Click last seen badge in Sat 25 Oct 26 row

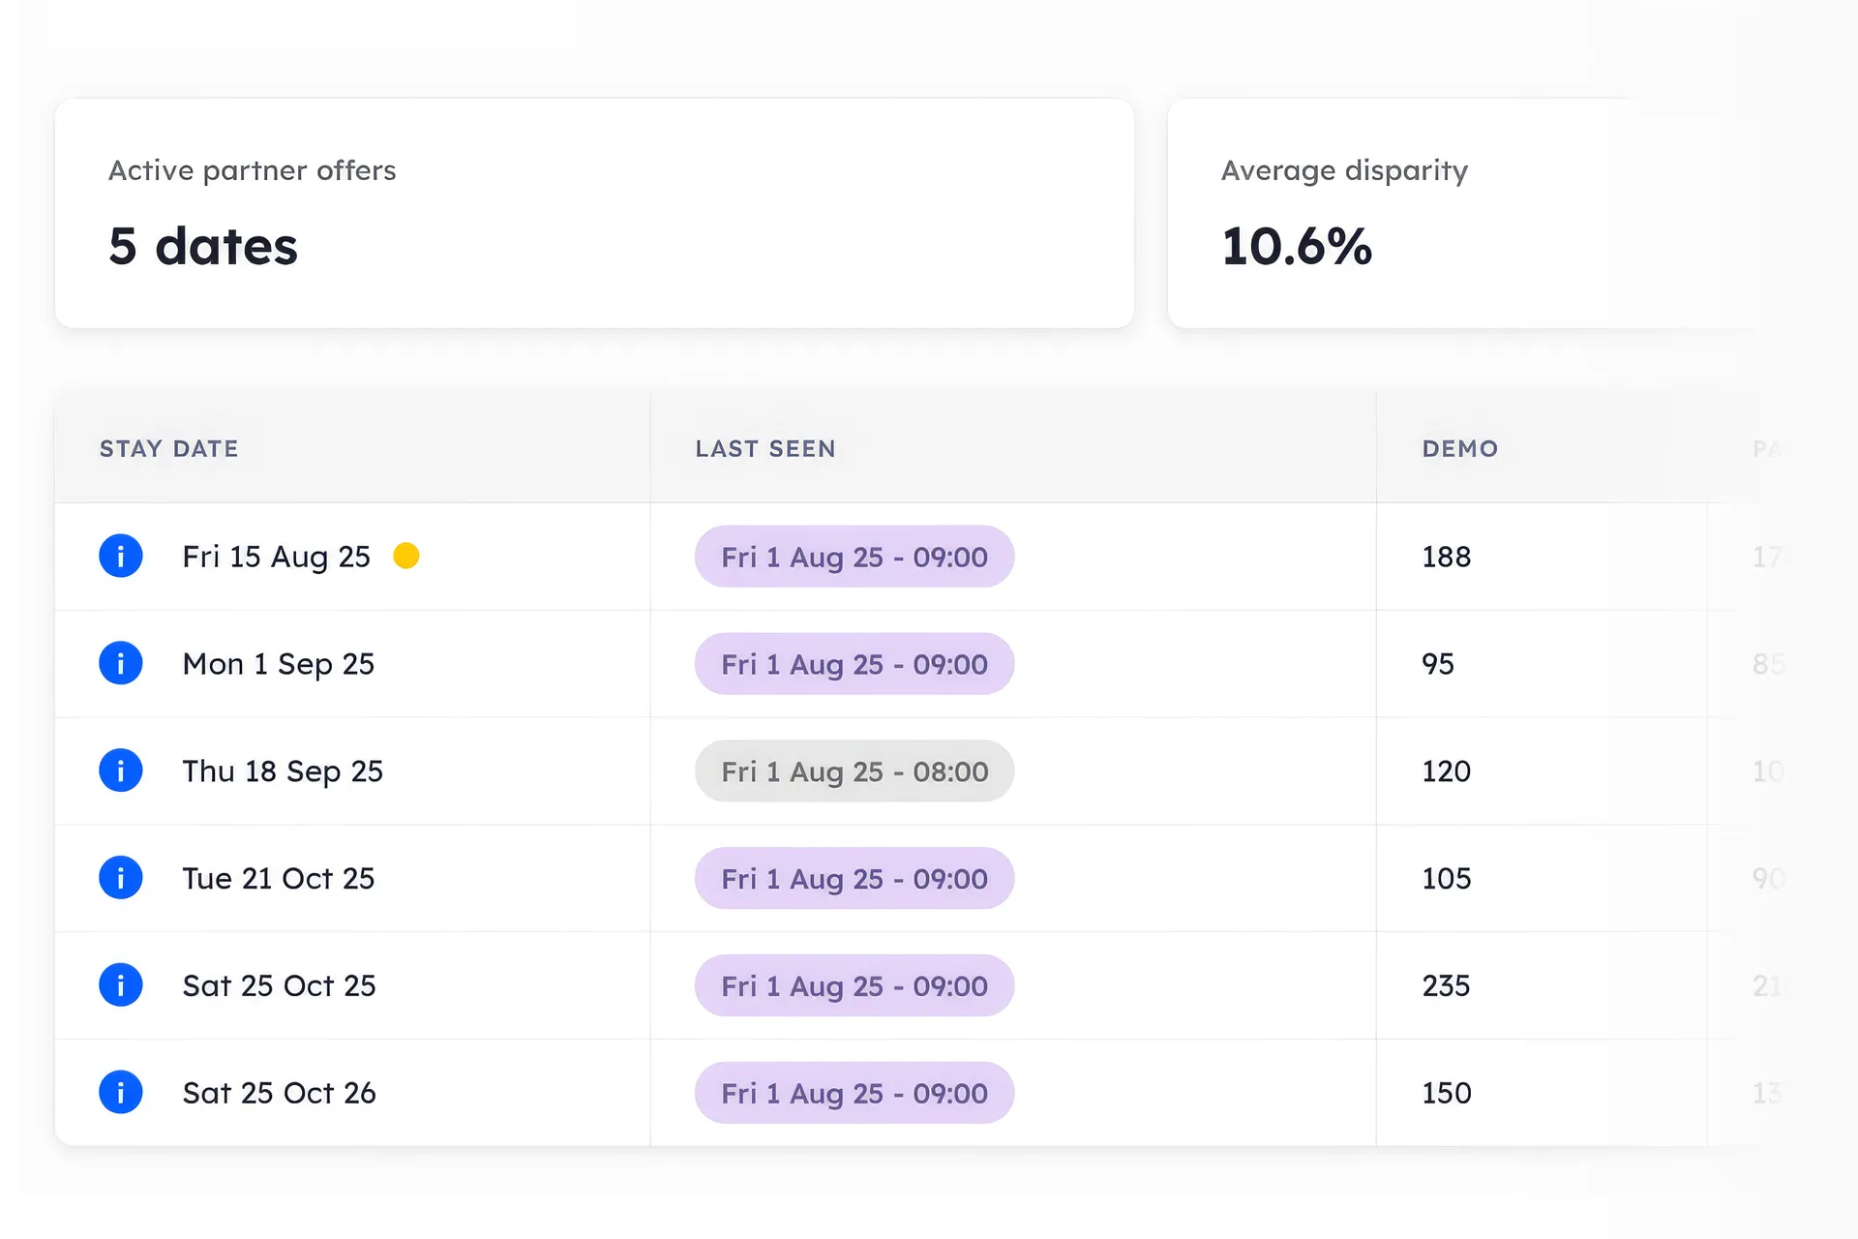tap(854, 1093)
